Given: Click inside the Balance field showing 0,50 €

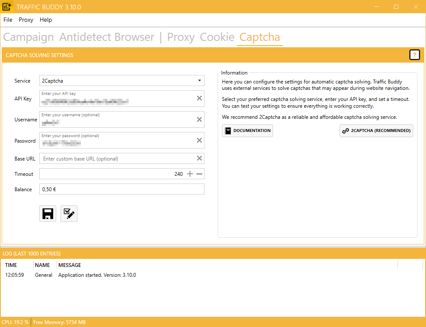Looking at the screenshot, I should 121,189.
